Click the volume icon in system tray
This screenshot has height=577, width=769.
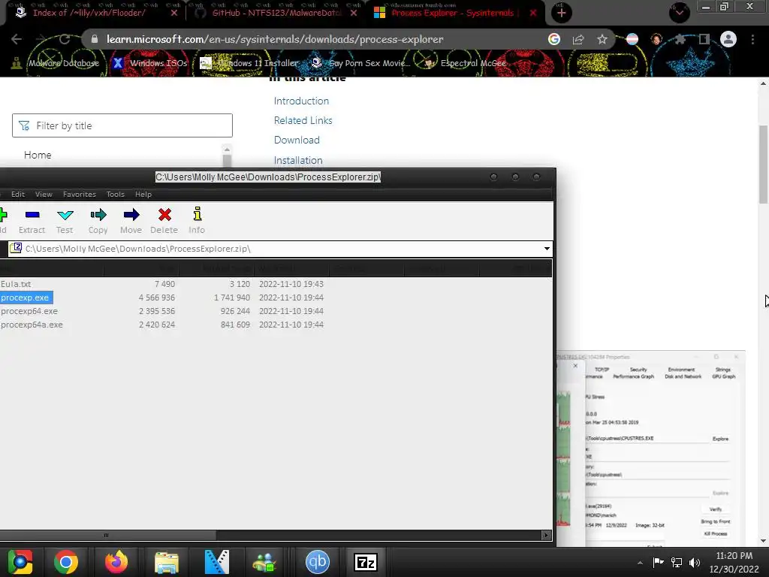[x=694, y=562]
